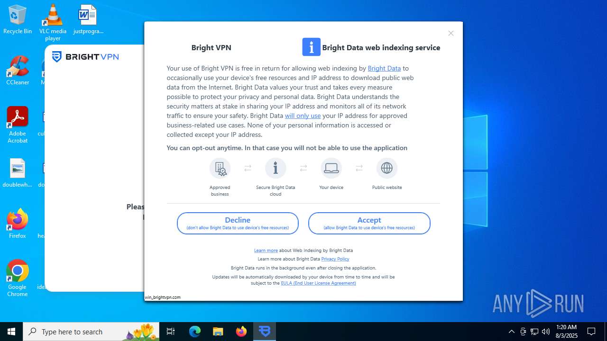607x341 pixels.
Task: Open the Bright Data link
Action: [384, 68]
